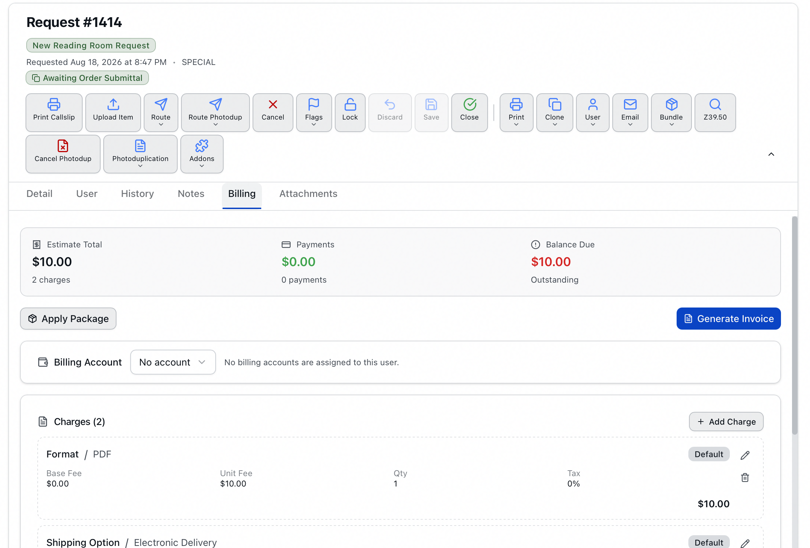Click the Print Callslip button

click(x=54, y=112)
